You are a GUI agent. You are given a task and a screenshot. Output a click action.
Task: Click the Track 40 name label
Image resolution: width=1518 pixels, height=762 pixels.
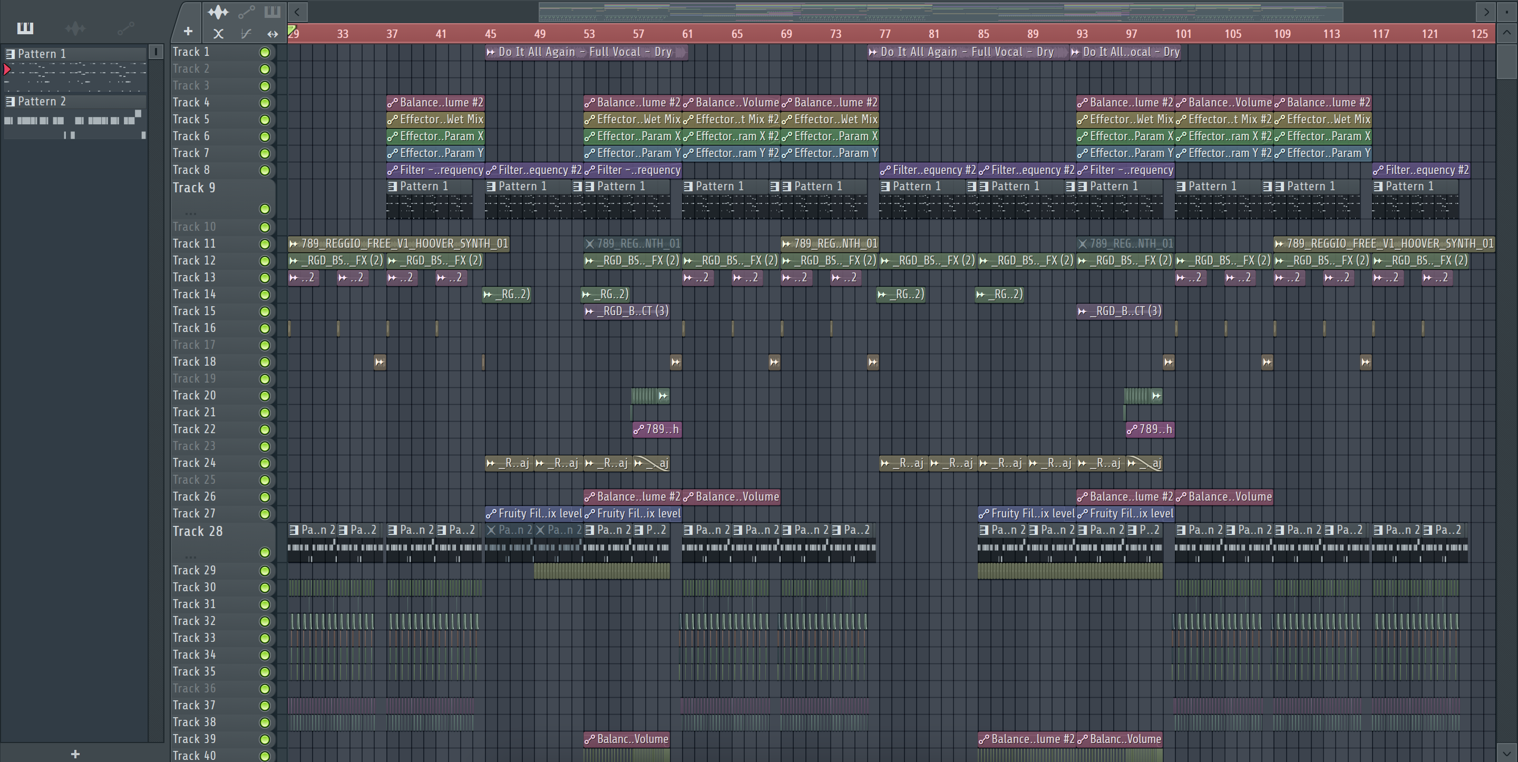194,756
